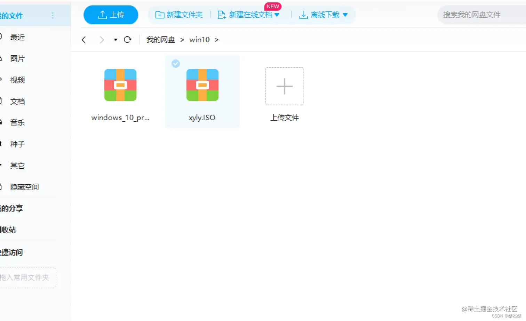Open 视频 category in sidebar
Viewport: 526px width, 321px height.
pyautogui.click(x=17, y=80)
